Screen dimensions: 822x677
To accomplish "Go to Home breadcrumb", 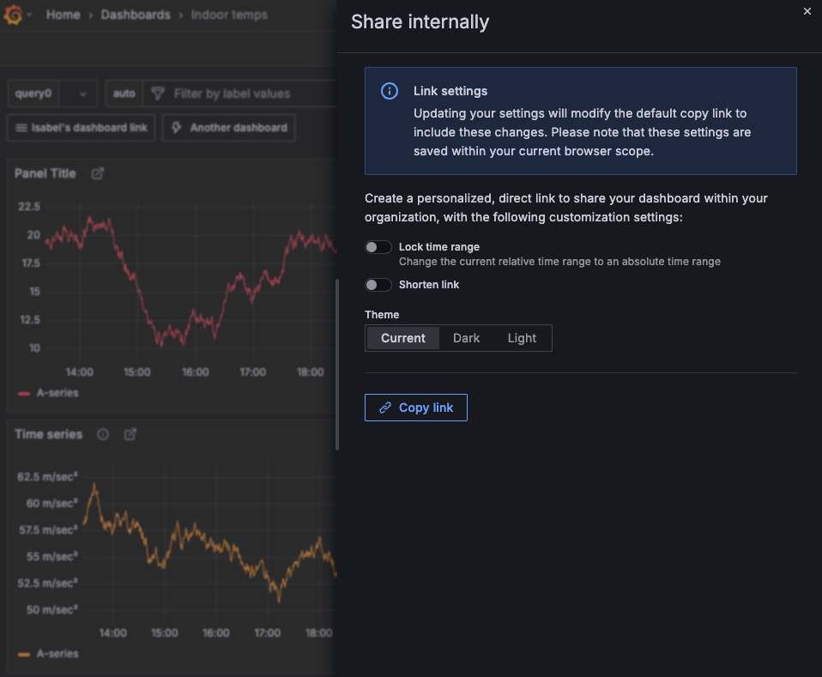I will 63,15.
